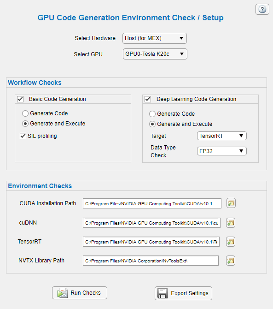Click the 'Select Hardware' label

[95, 38]
